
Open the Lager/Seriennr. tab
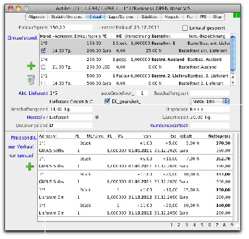(x=121, y=17)
